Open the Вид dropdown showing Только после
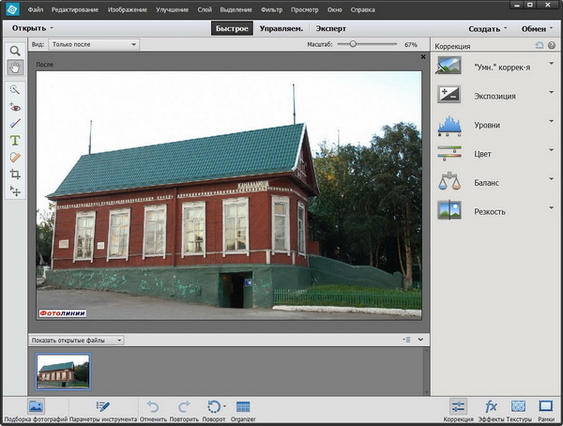563x426 pixels. [92, 44]
